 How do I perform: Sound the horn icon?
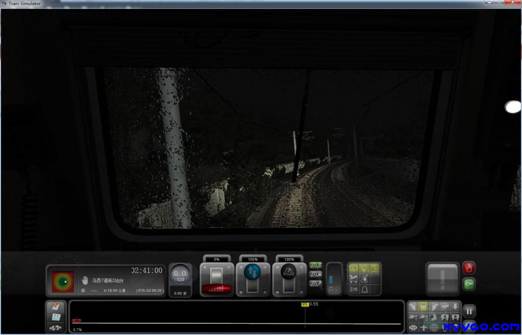point(353,290)
